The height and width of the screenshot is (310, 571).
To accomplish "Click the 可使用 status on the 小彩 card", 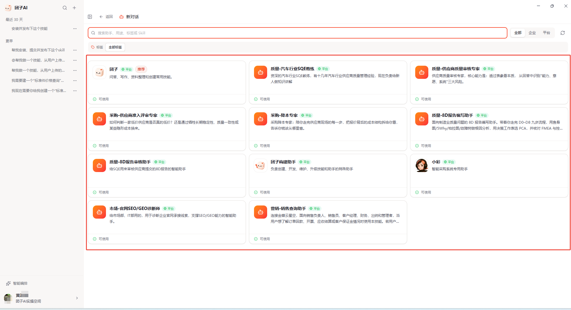I will pyautogui.click(x=423, y=192).
